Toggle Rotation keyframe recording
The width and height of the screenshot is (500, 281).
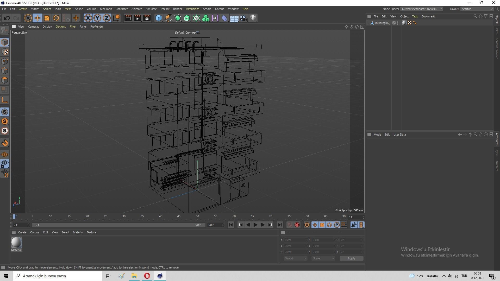[329, 225]
